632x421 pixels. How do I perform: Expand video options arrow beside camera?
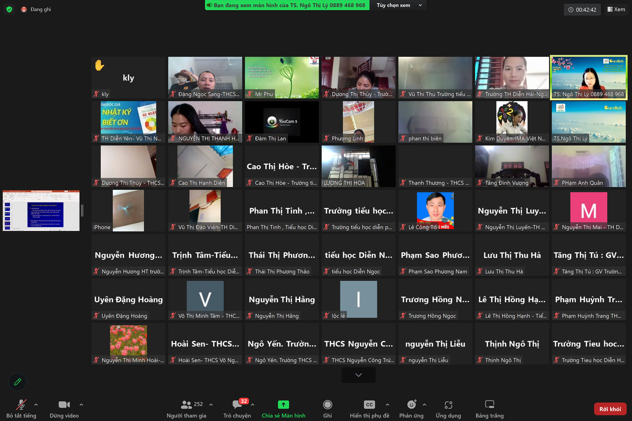click(81, 404)
